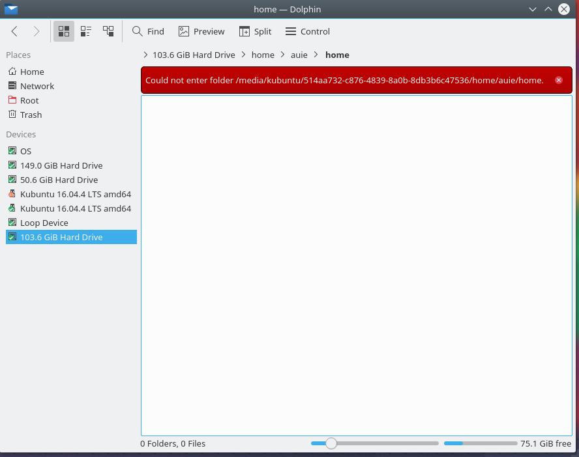This screenshot has height=457, width=579.
Task: Open the Find search tool
Action: (x=148, y=31)
